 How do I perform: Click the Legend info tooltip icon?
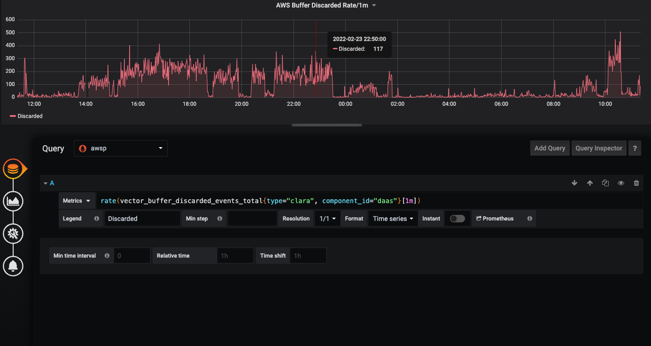click(97, 218)
